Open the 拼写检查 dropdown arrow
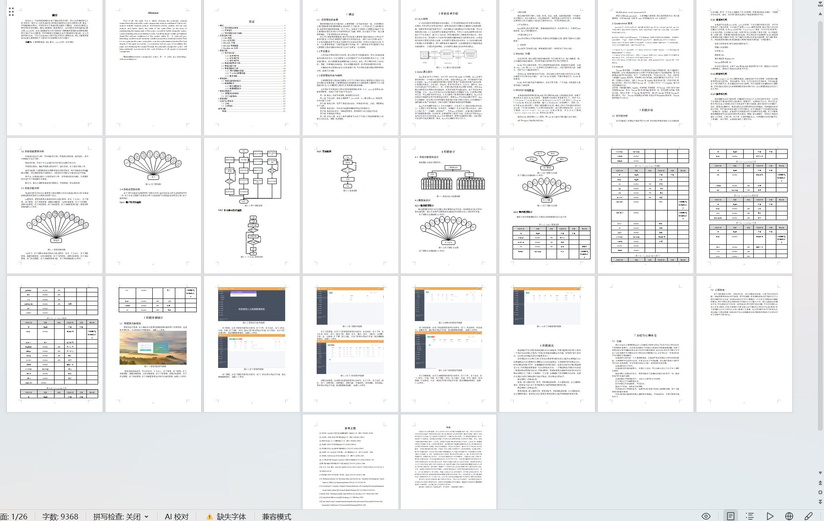This screenshot has height=521, width=824. point(146,517)
